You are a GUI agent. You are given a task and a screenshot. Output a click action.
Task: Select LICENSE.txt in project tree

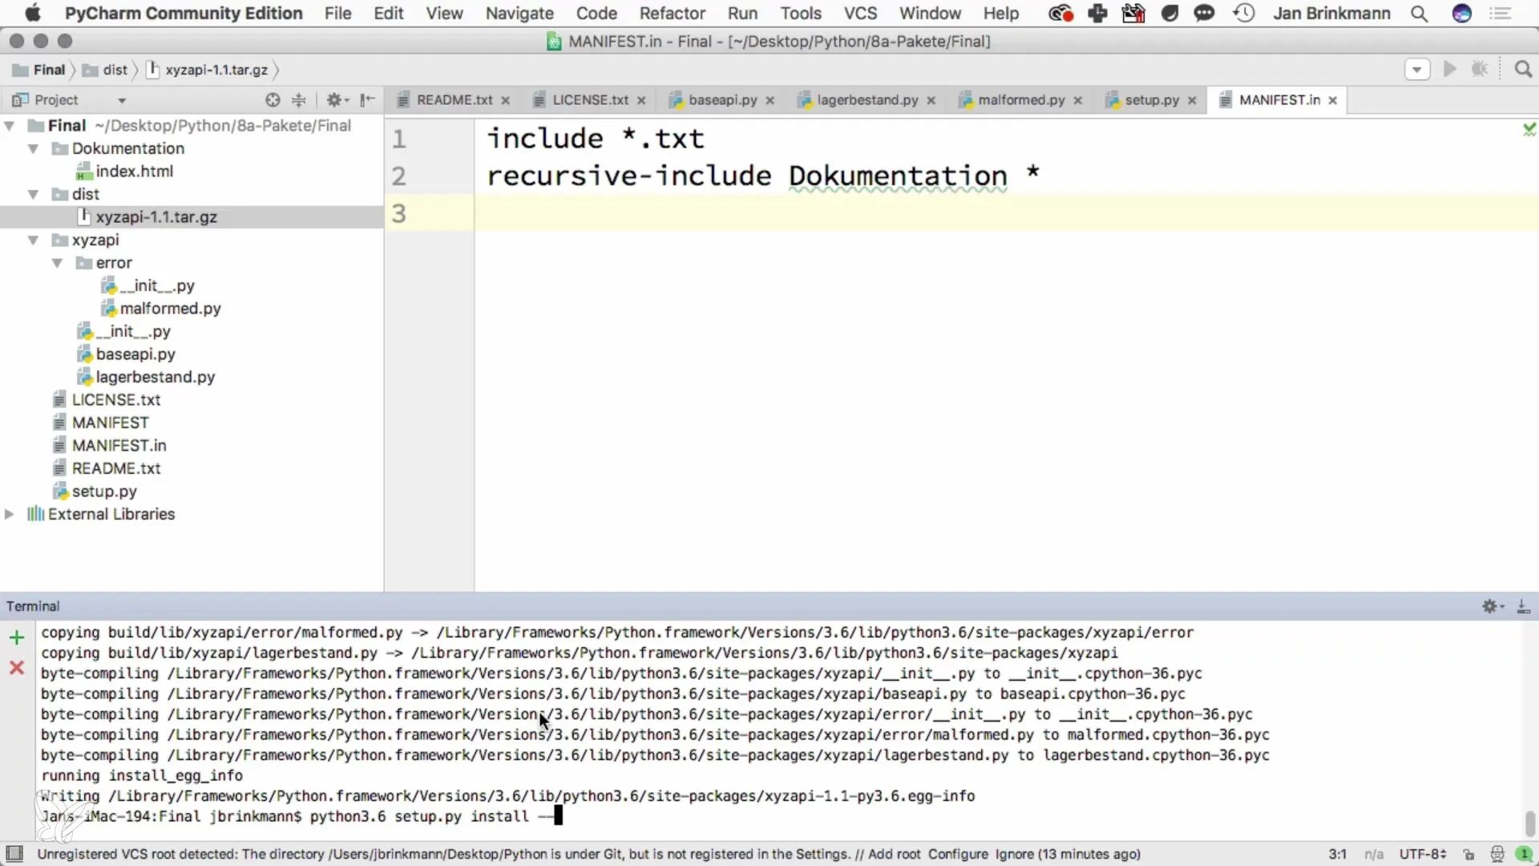(107, 400)
